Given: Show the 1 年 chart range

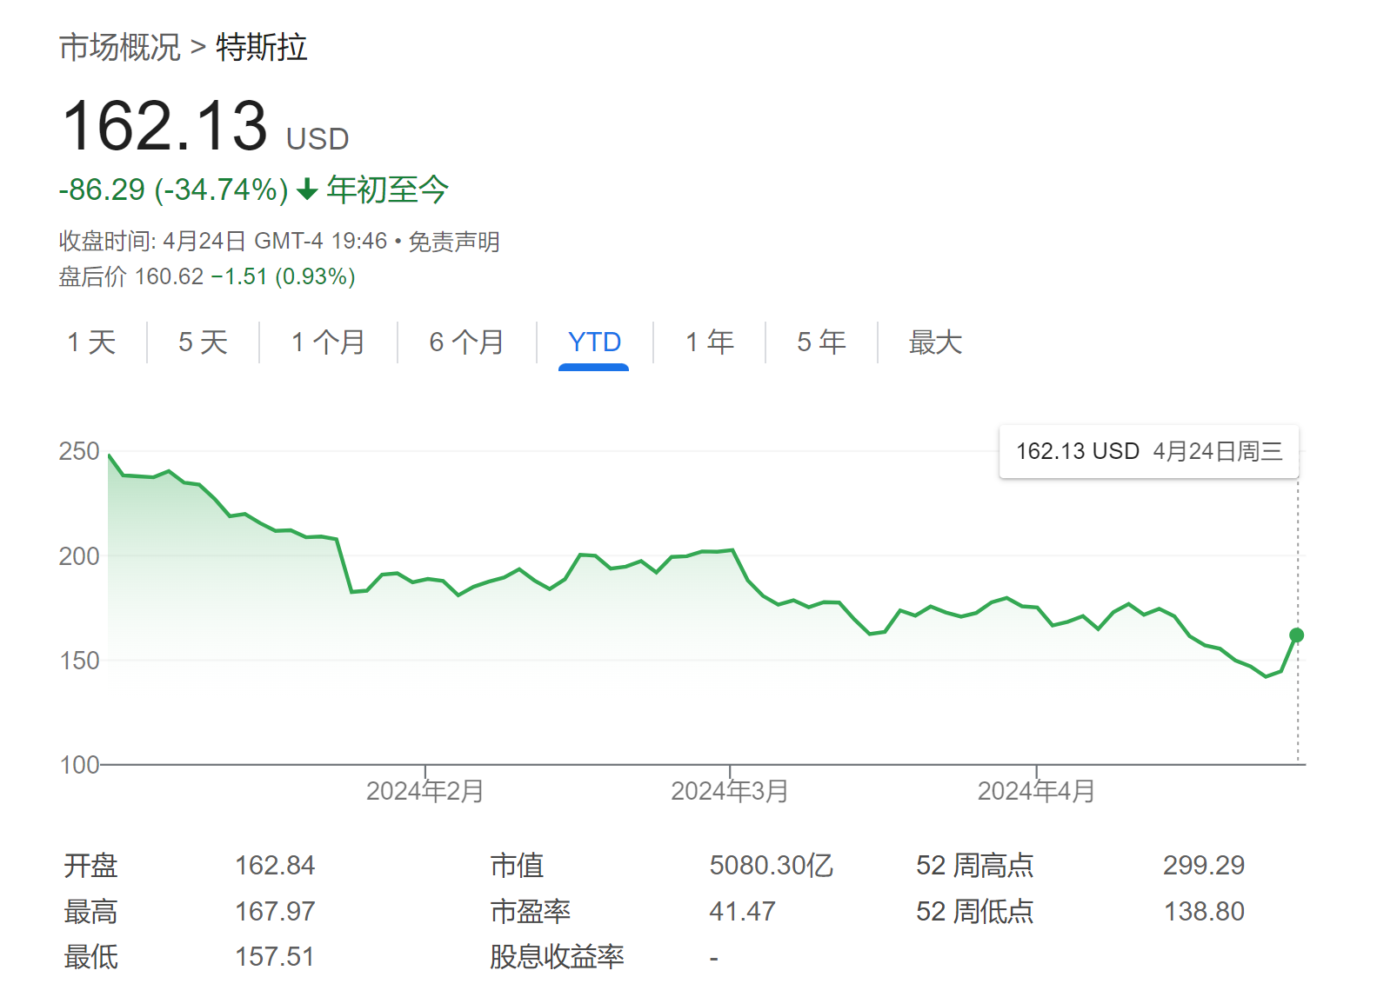Looking at the screenshot, I should coord(709,342).
